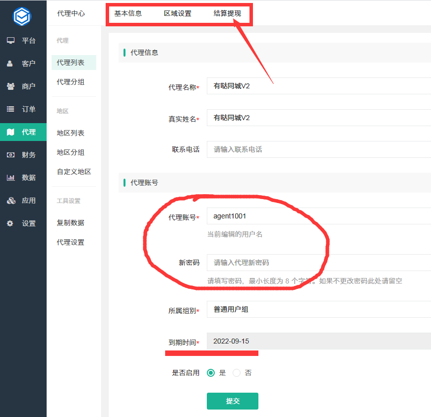
Task: Click the 新密码 input field
Action: click(319, 263)
